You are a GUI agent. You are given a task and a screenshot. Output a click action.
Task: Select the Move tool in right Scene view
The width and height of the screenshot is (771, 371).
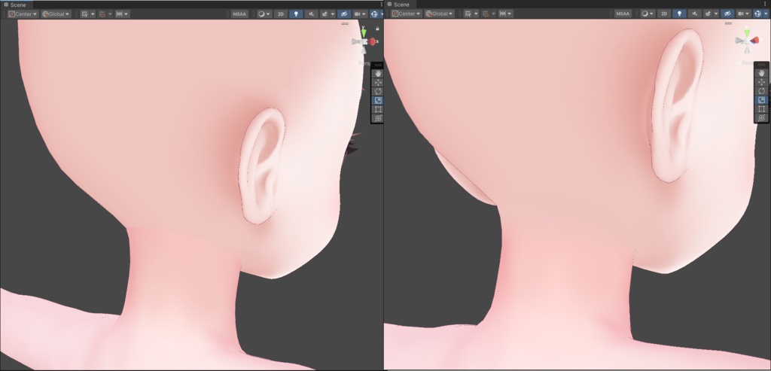(761, 81)
